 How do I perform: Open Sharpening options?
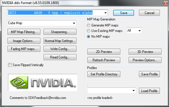60,32
